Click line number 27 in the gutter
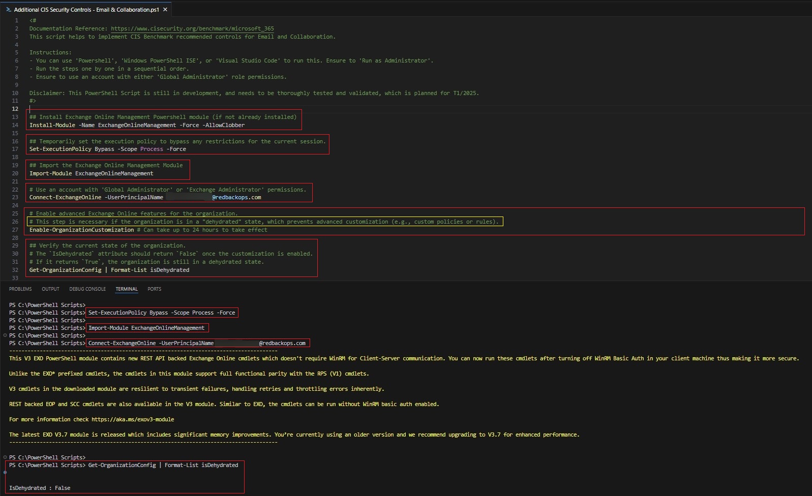Image resolution: width=812 pixels, height=496 pixels. pos(15,230)
